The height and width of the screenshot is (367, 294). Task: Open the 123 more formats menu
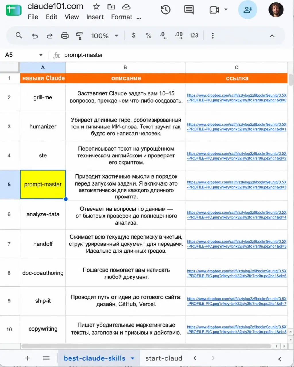(194, 36)
